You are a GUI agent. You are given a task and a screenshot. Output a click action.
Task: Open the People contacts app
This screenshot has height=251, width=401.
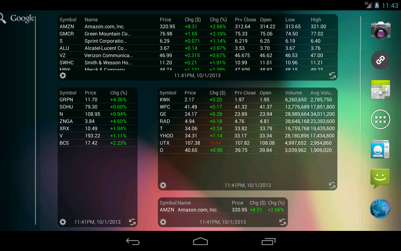380,149
